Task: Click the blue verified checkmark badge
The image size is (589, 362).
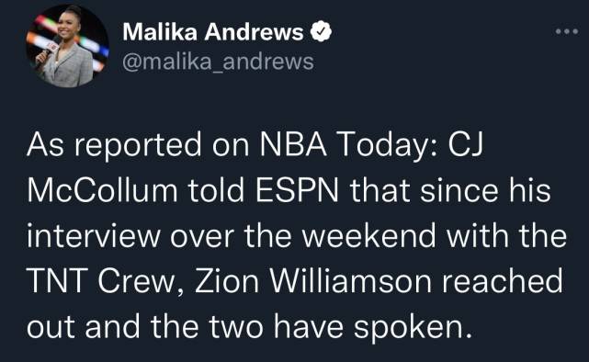Action: [321, 31]
